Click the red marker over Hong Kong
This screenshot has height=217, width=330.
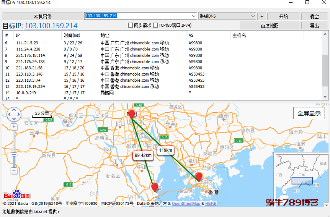198,176
